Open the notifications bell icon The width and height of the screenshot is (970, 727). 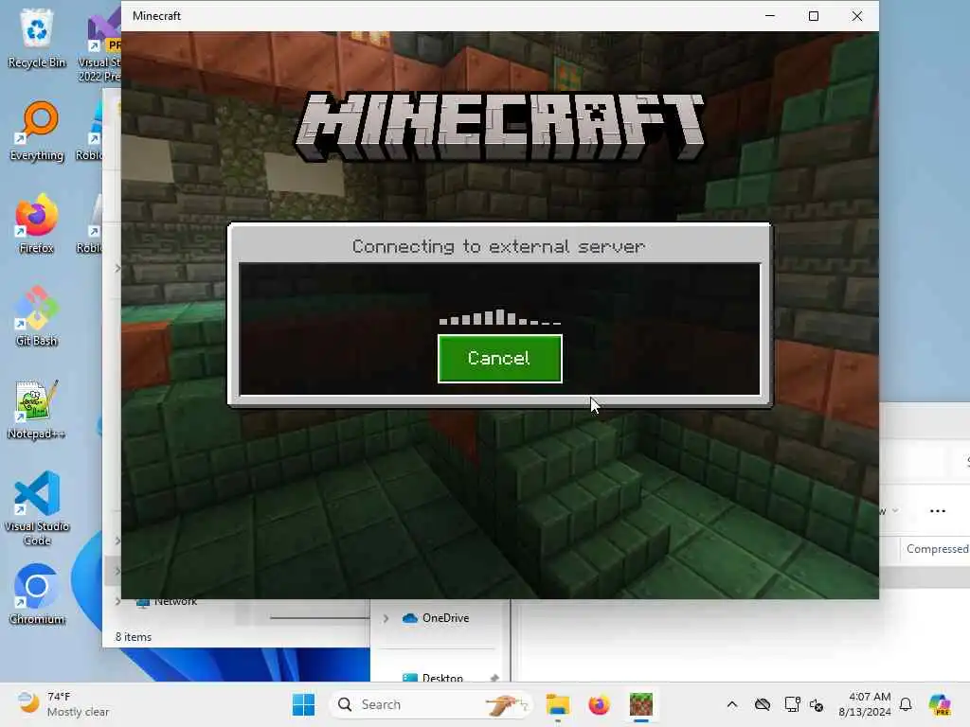point(906,704)
